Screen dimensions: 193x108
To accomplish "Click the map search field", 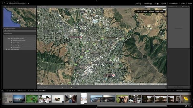I will point(156,7).
